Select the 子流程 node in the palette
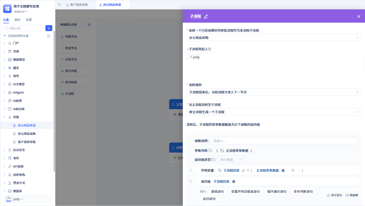The height and width of the screenshot is (206, 365). [75, 94]
